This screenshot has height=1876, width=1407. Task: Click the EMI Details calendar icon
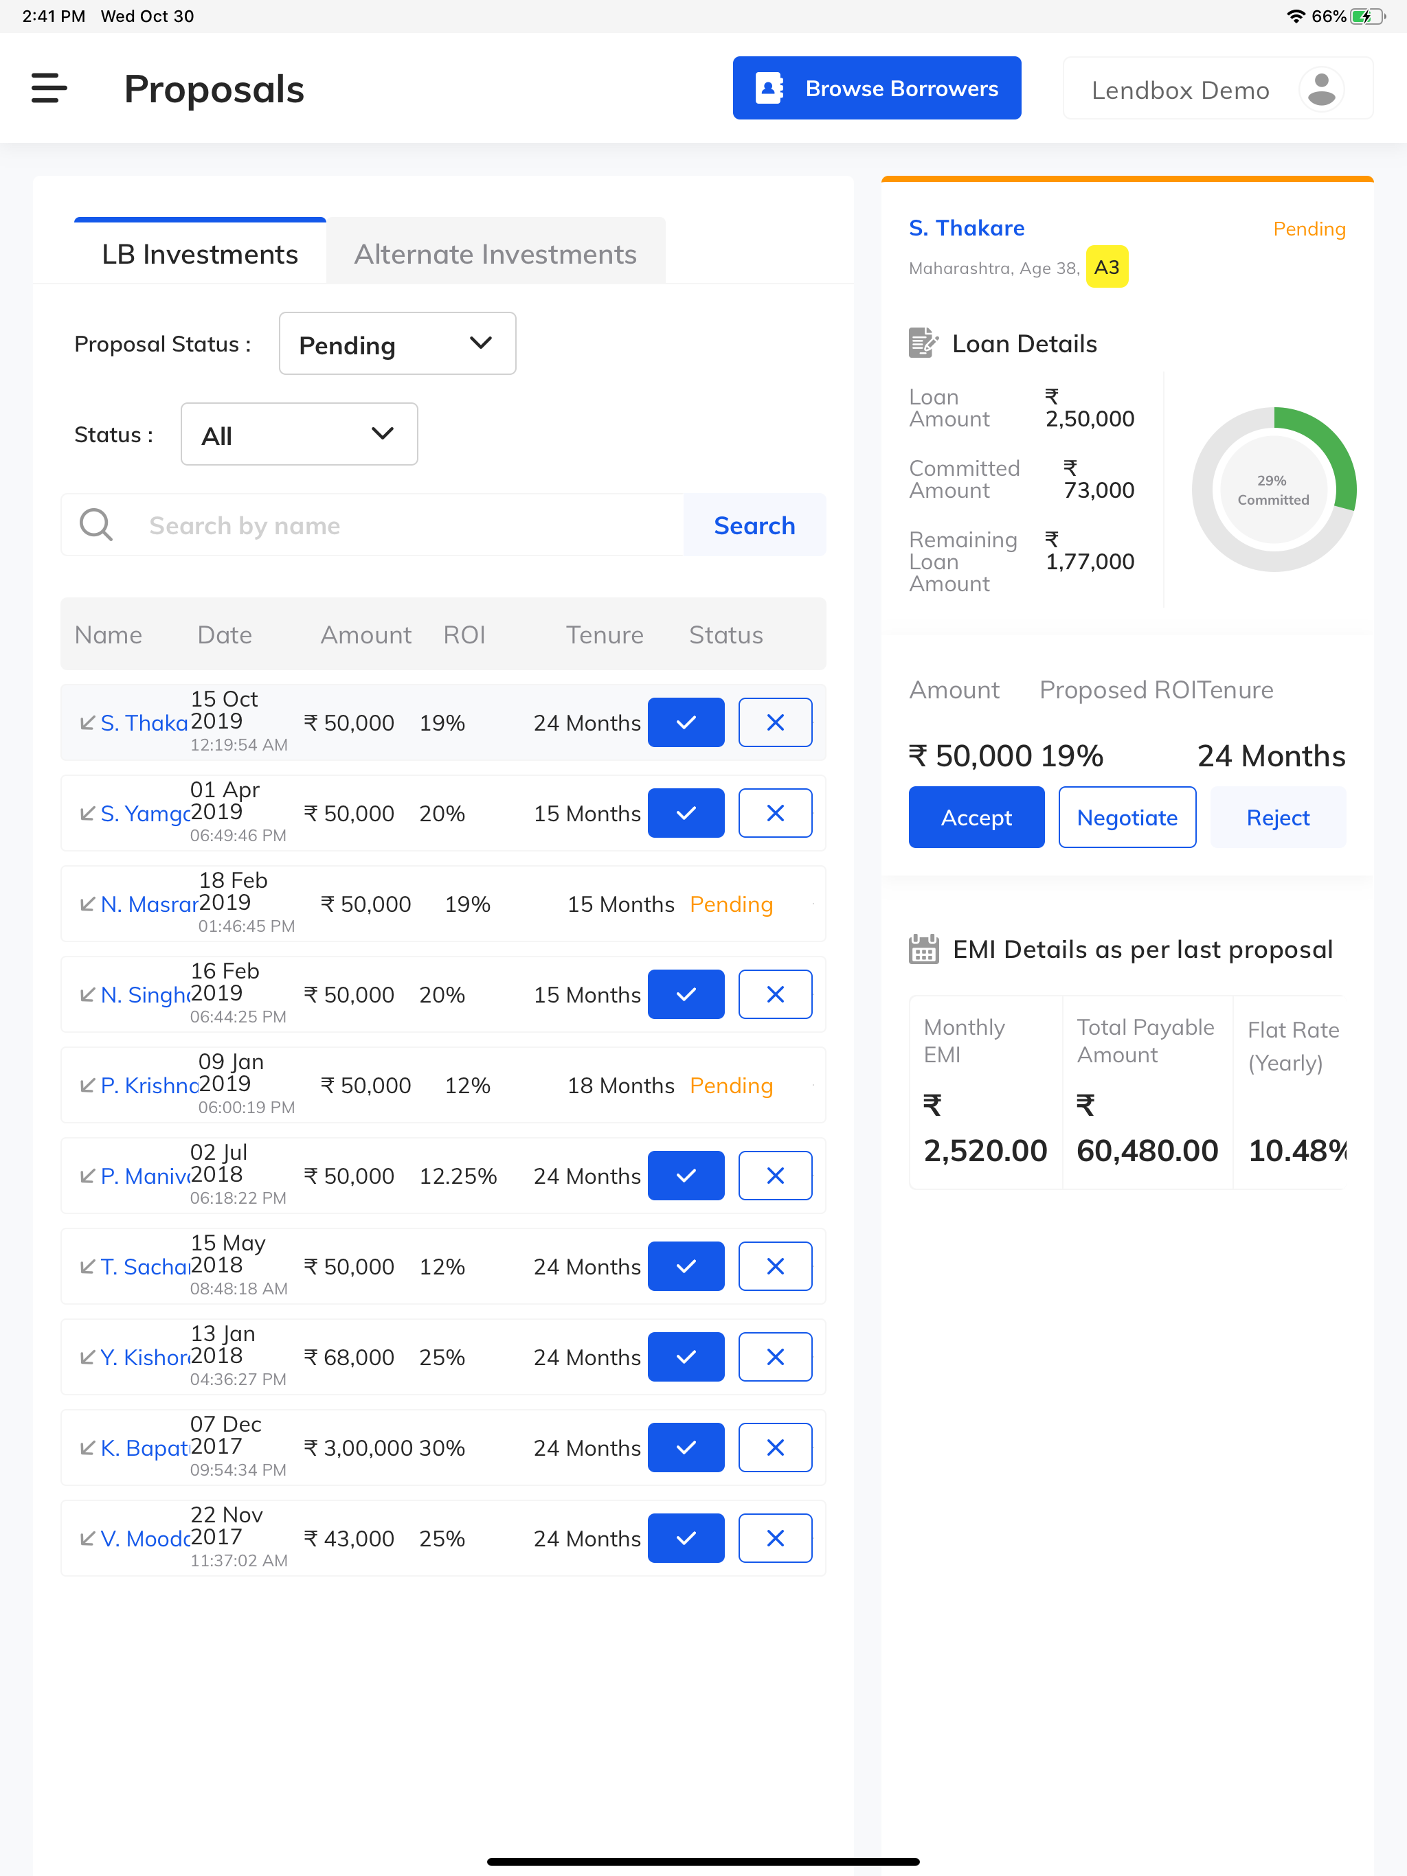(x=923, y=949)
